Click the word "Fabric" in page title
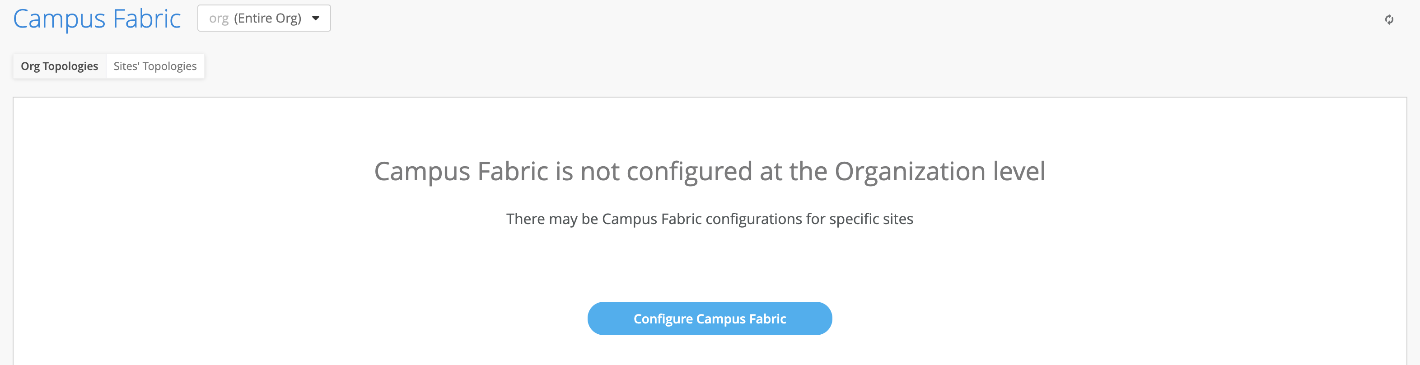Screen dimensions: 1420x365 pyautogui.click(x=147, y=19)
